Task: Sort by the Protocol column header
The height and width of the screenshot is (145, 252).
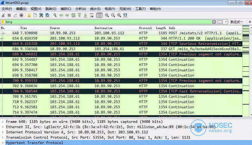Action: (147, 28)
